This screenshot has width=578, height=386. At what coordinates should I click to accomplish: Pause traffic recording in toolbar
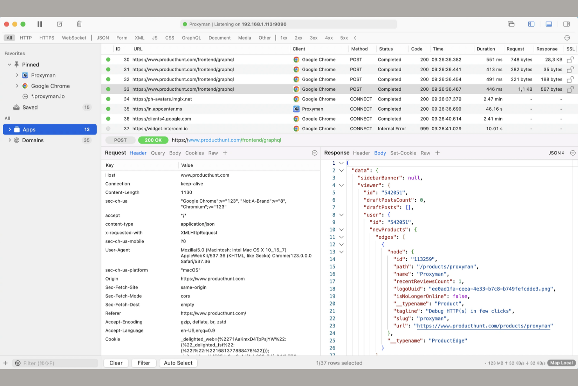[39, 24]
